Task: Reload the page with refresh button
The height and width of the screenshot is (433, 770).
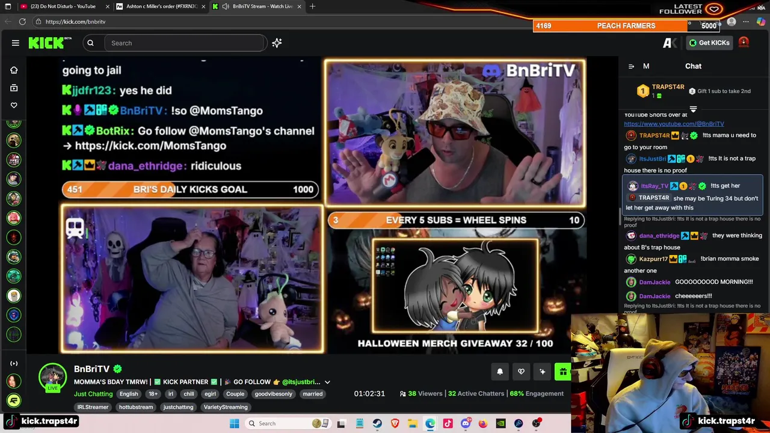Action: 22,22
